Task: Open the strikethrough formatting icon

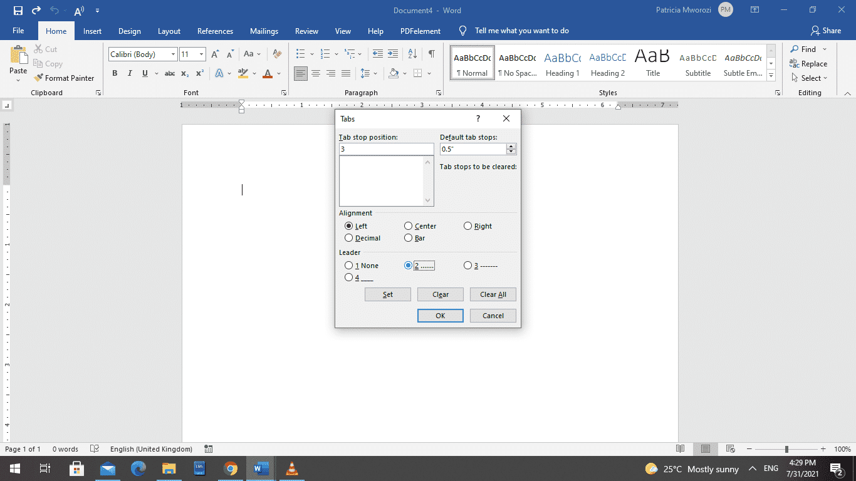Action: click(x=169, y=73)
